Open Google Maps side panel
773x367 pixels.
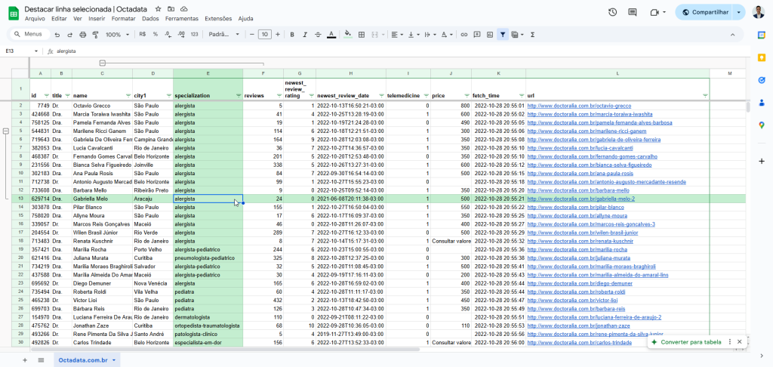(762, 125)
